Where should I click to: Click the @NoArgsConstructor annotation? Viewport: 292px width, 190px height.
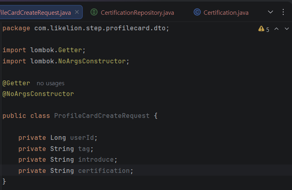[x=38, y=94]
